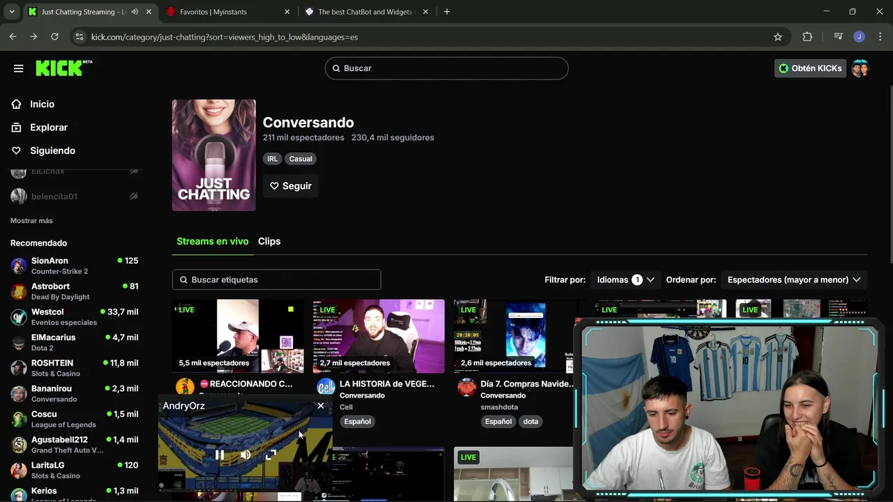Open Agustabell212 recommended channel
The height and width of the screenshot is (502, 893).
click(75, 445)
